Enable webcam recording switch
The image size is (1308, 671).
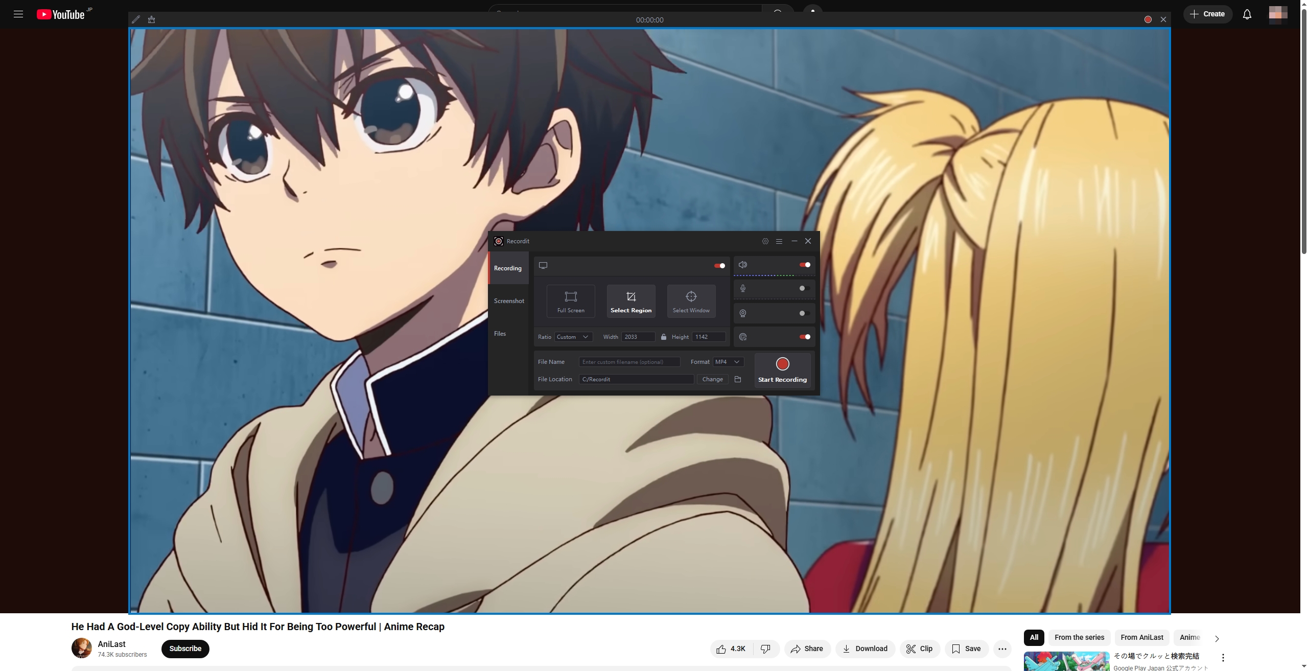point(805,313)
